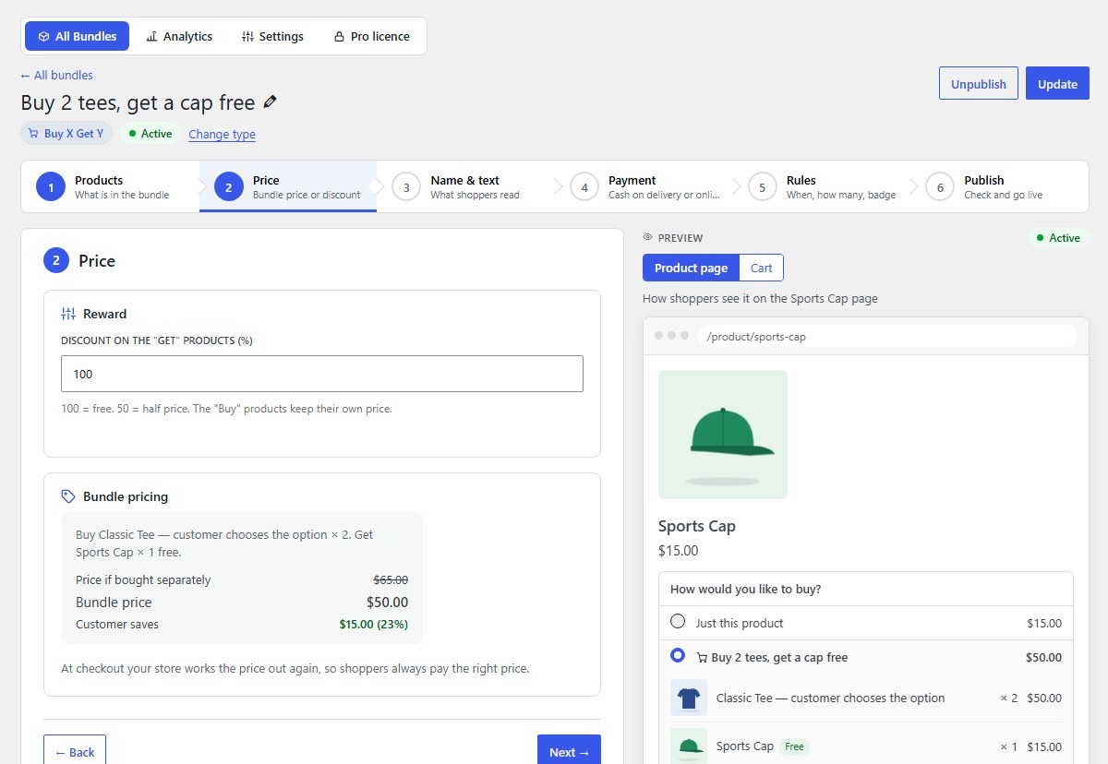Click the "Buy X Get Y" type badge
Image resolution: width=1108 pixels, height=764 pixels.
pos(66,134)
